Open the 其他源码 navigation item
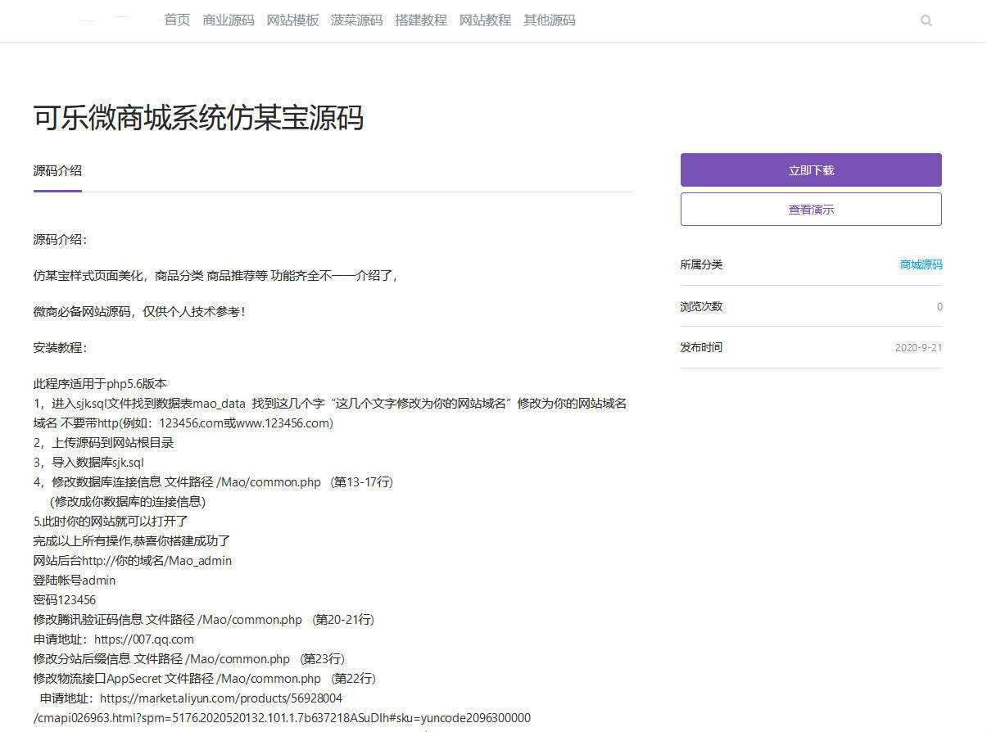The width and height of the screenshot is (987, 732). pyautogui.click(x=549, y=20)
